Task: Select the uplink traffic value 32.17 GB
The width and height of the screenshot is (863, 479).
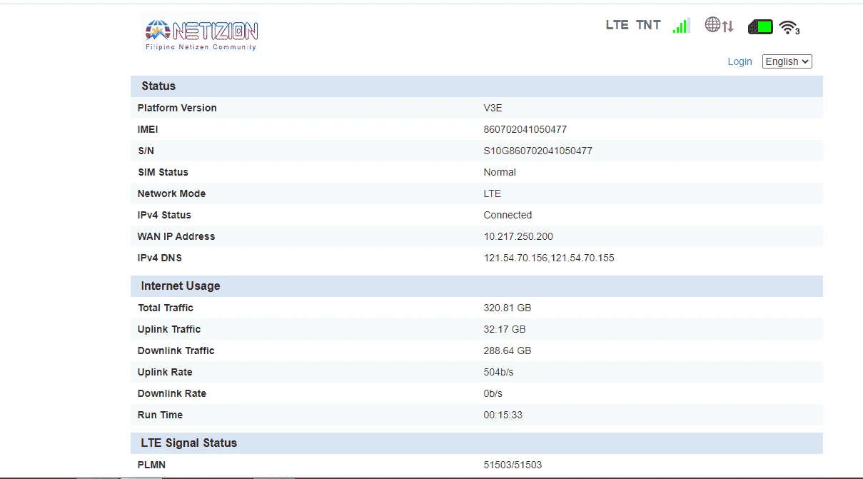Action: coord(505,329)
